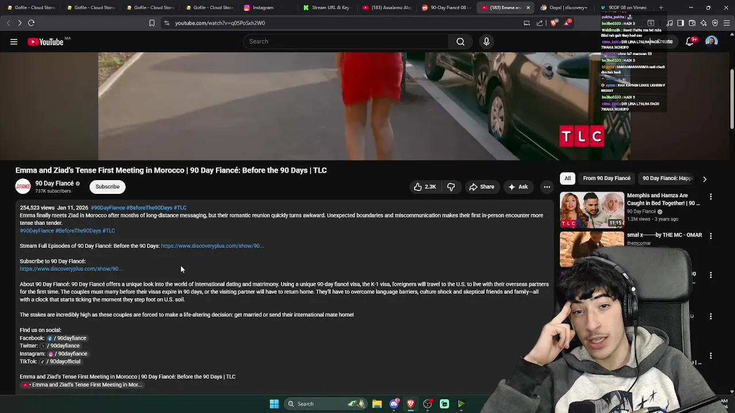The image size is (735, 413).
Task: Select the From 90 Day Fiancé chip
Action: (x=606, y=178)
